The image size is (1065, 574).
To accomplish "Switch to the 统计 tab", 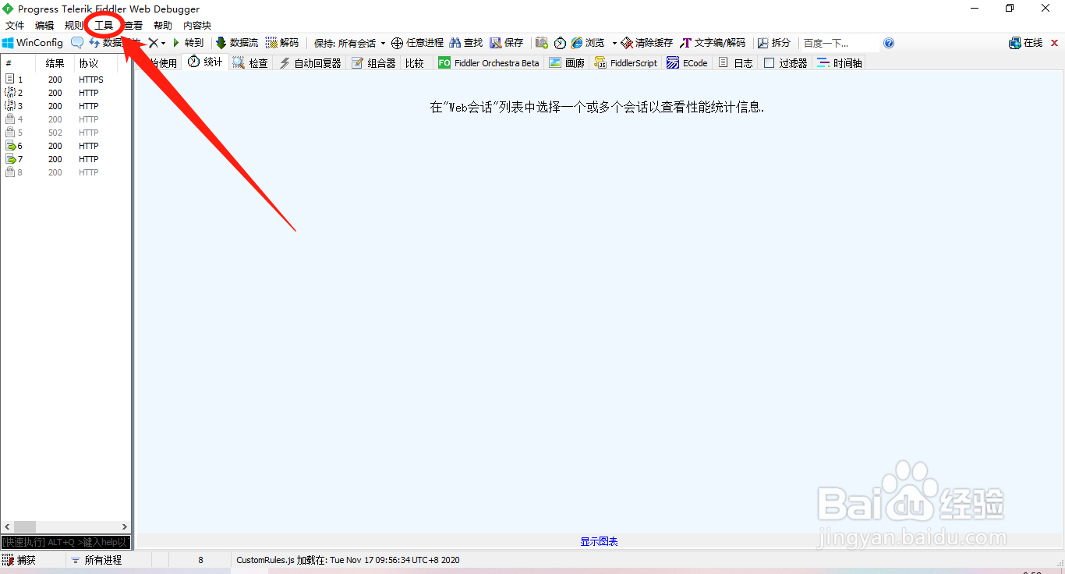I will [x=205, y=62].
